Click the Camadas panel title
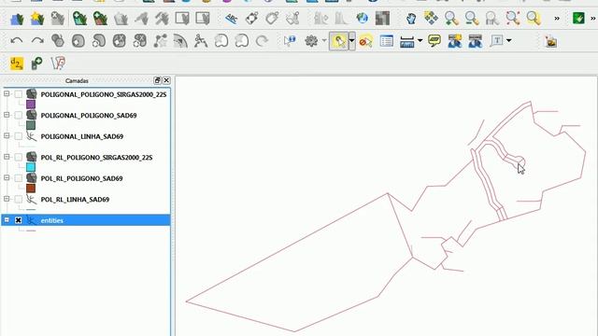The image size is (598, 336). (77, 81)
